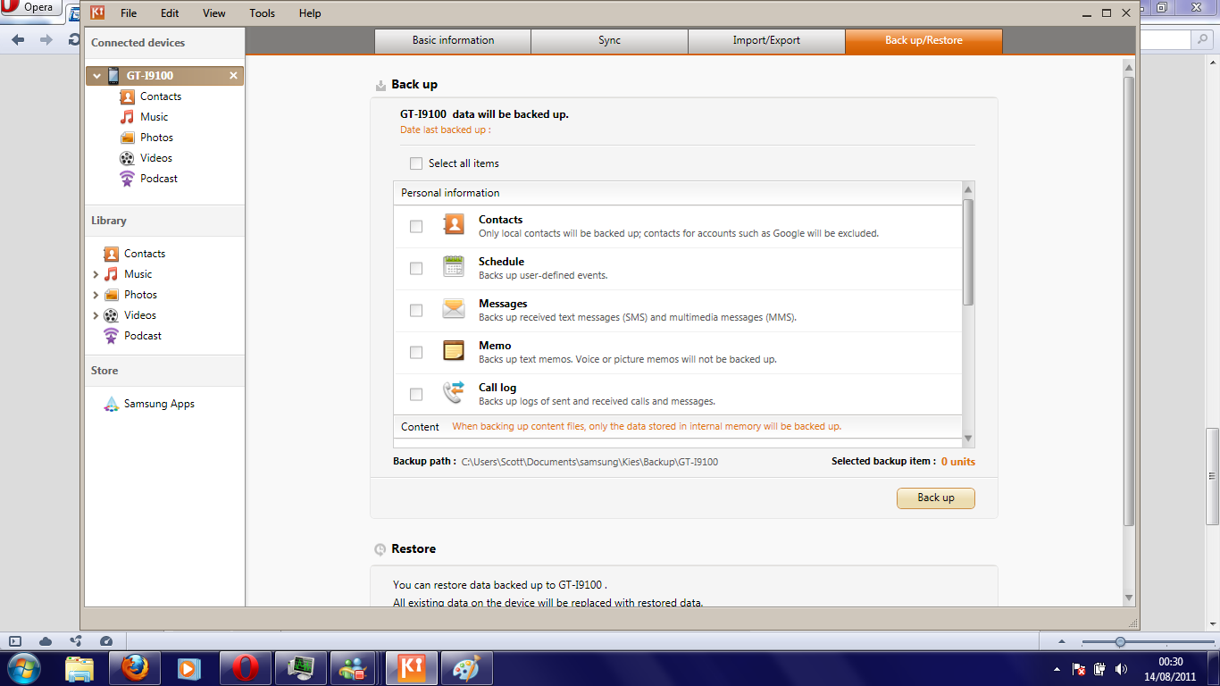Image resolution: width=1220 pixels, height=686 pixels.
Task: Open Library Videos icon
Action: [x=111, y=315]
